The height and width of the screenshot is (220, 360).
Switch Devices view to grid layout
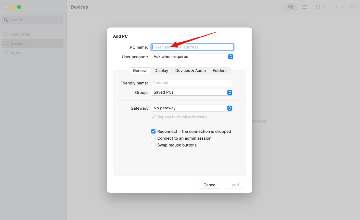click(290, 7)
